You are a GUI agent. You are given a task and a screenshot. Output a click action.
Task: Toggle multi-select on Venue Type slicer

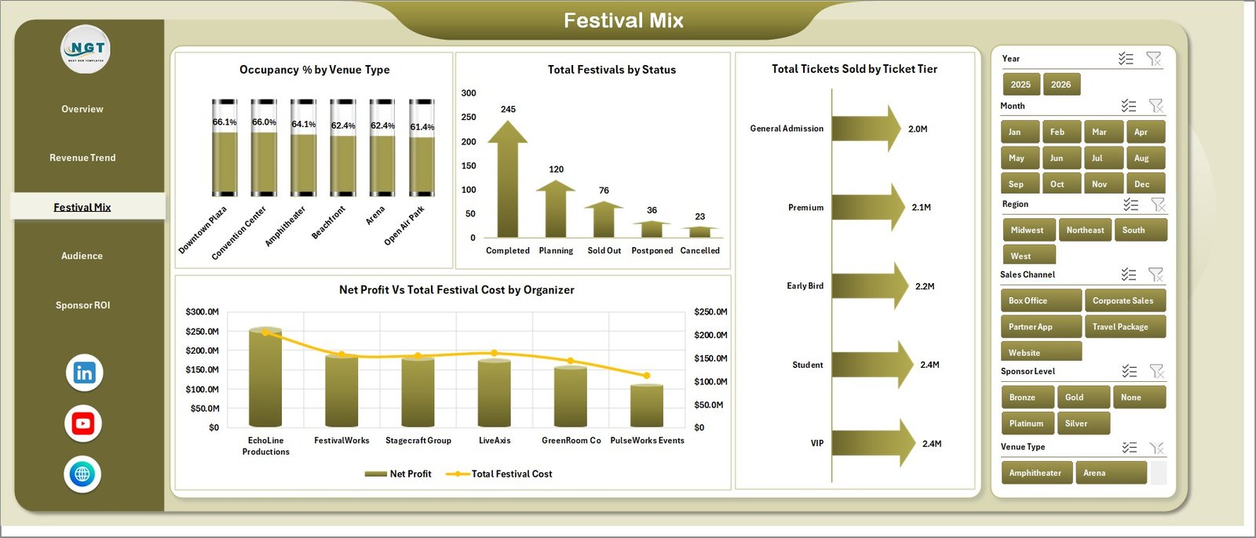coord(1130,447)
